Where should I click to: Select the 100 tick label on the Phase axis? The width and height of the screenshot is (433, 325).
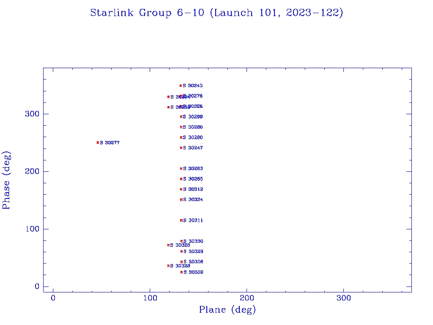coord(32,229)
